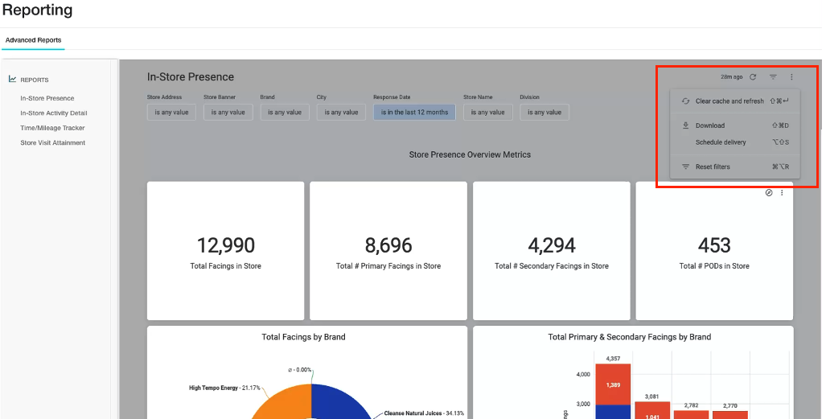Toggle the dashboard filters icon

pos(773,77)
